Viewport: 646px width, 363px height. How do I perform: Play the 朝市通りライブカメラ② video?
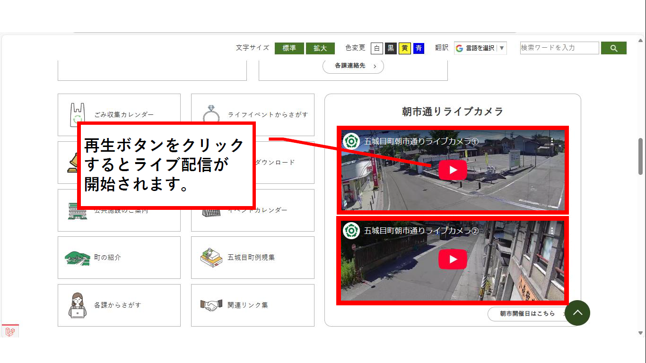[x=453, y=259]
